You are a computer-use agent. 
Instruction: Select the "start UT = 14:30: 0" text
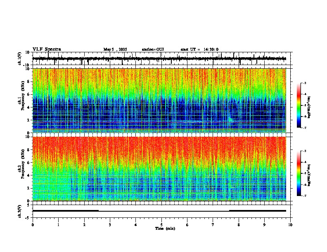click(x=199, y=49)
